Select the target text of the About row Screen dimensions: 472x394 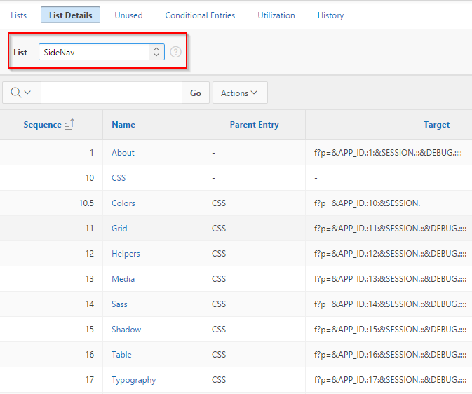pos(388,153)
